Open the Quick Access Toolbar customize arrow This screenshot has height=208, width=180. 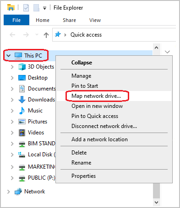pyautogui.click(x=44, y=8)
